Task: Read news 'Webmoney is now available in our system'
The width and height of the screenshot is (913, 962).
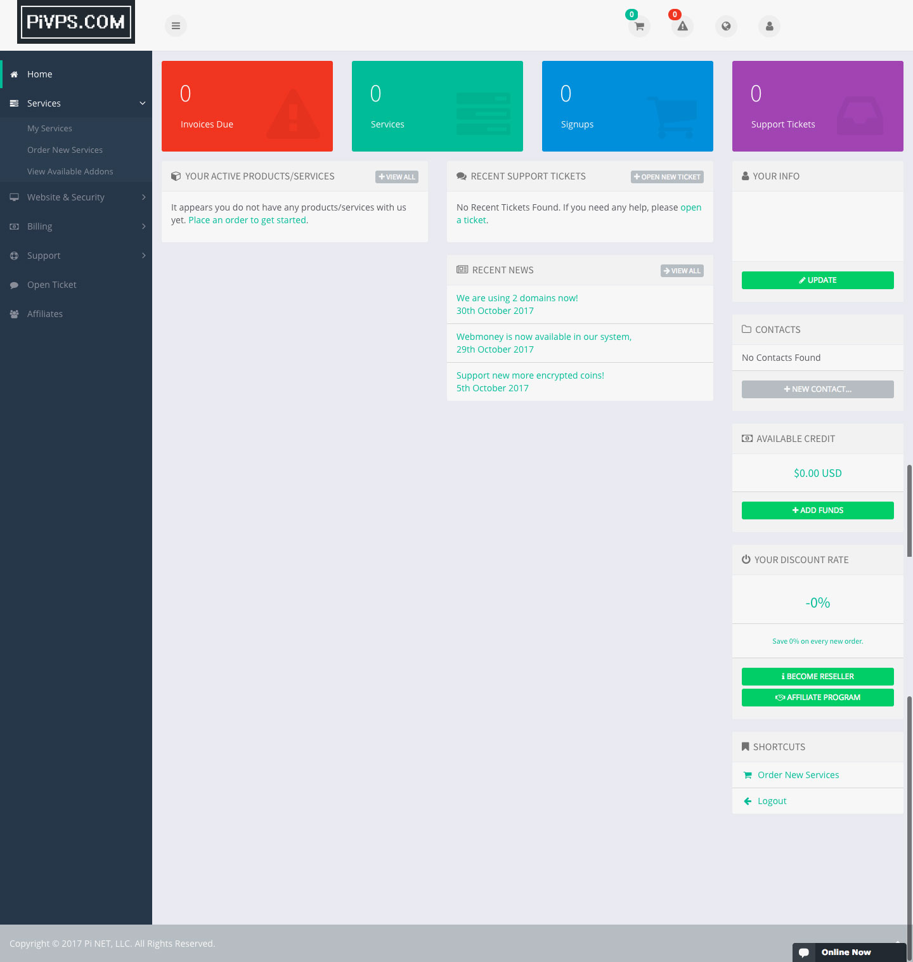Action: coord(544,337)
